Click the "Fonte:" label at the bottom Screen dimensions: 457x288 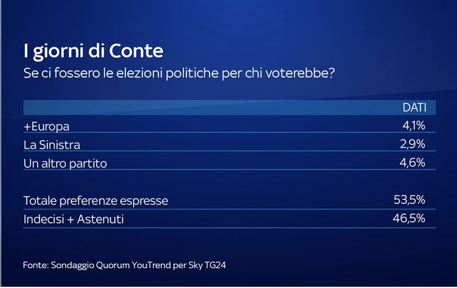(x=35, y=264)
